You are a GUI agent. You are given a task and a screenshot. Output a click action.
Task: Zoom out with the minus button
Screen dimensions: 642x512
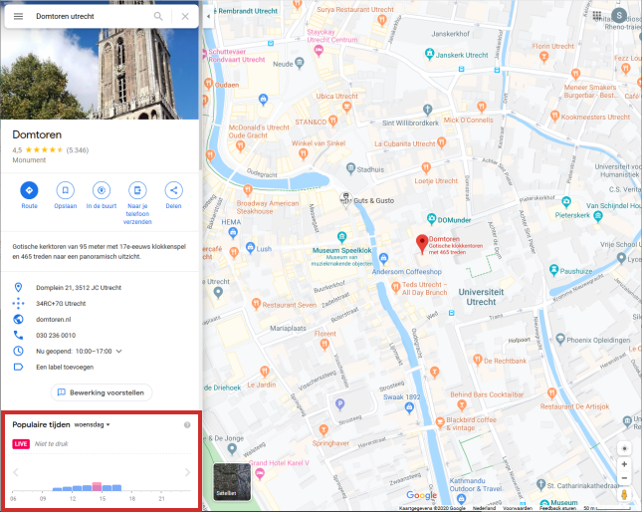coord(624,478)
